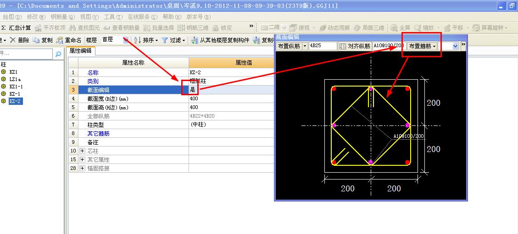This screenshot has height=234, width=518.
Task: Open the 绘图(D) menu
Action: click(x=12, y=17)
